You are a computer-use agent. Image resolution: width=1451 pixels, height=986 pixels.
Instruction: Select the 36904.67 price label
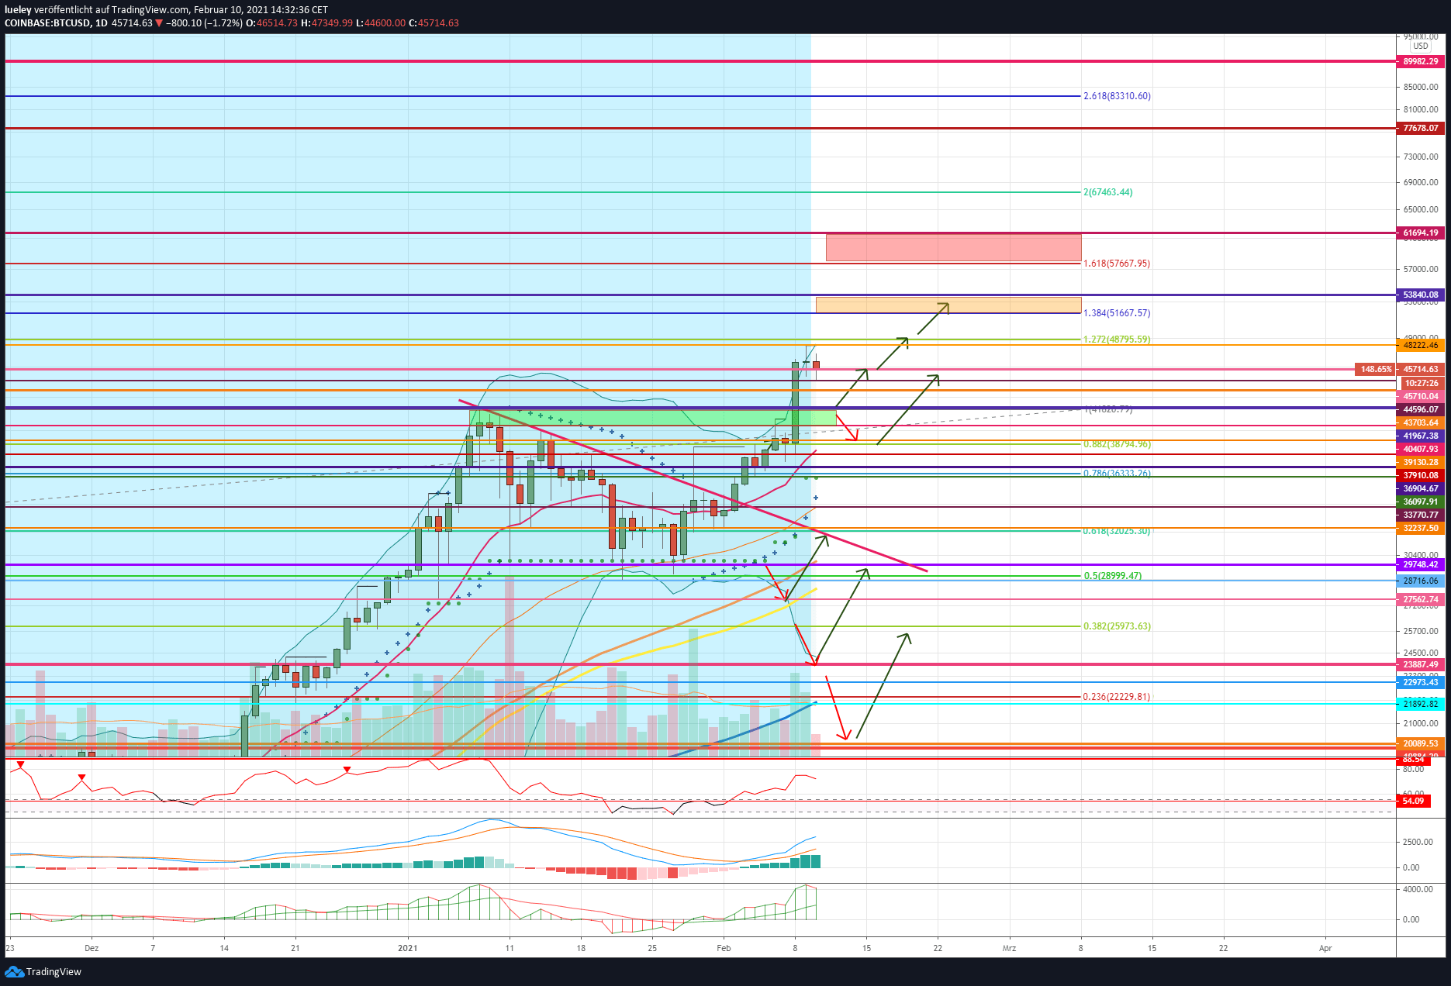[x=1421, y=488]
